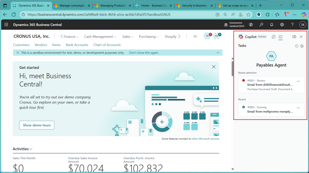Screen dimensions: 309x173
Task: Open browser settings and more menu
Action: pyautogui.click(x=295, y=14)
